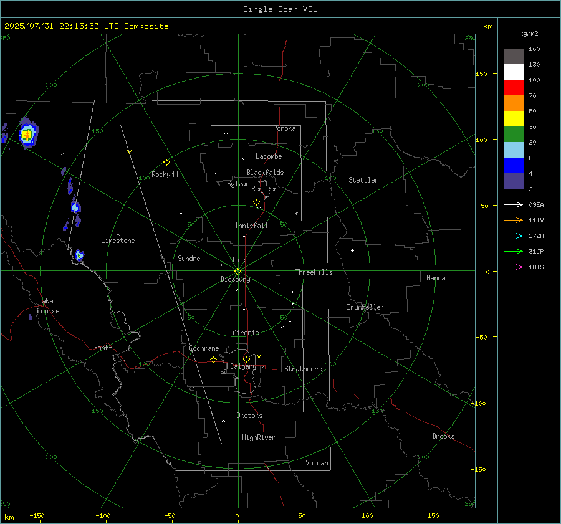
Task: Click the Sylvan label
Action: 238,184
